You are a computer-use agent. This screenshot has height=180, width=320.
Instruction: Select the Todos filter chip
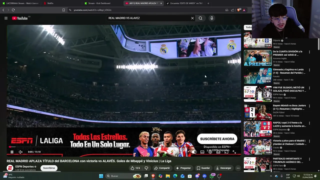pyautogui.click(x=248, y=27)
